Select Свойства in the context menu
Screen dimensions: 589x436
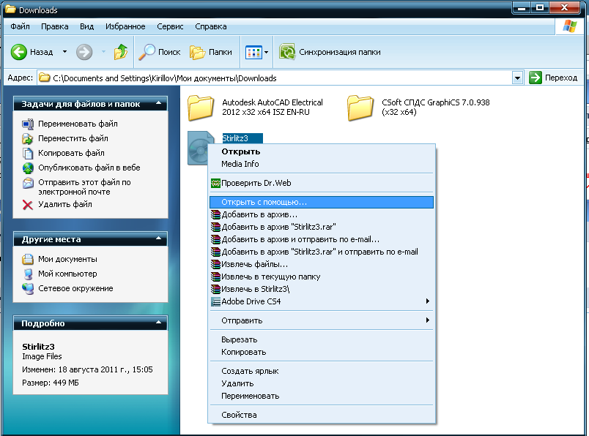click(239, 415)
